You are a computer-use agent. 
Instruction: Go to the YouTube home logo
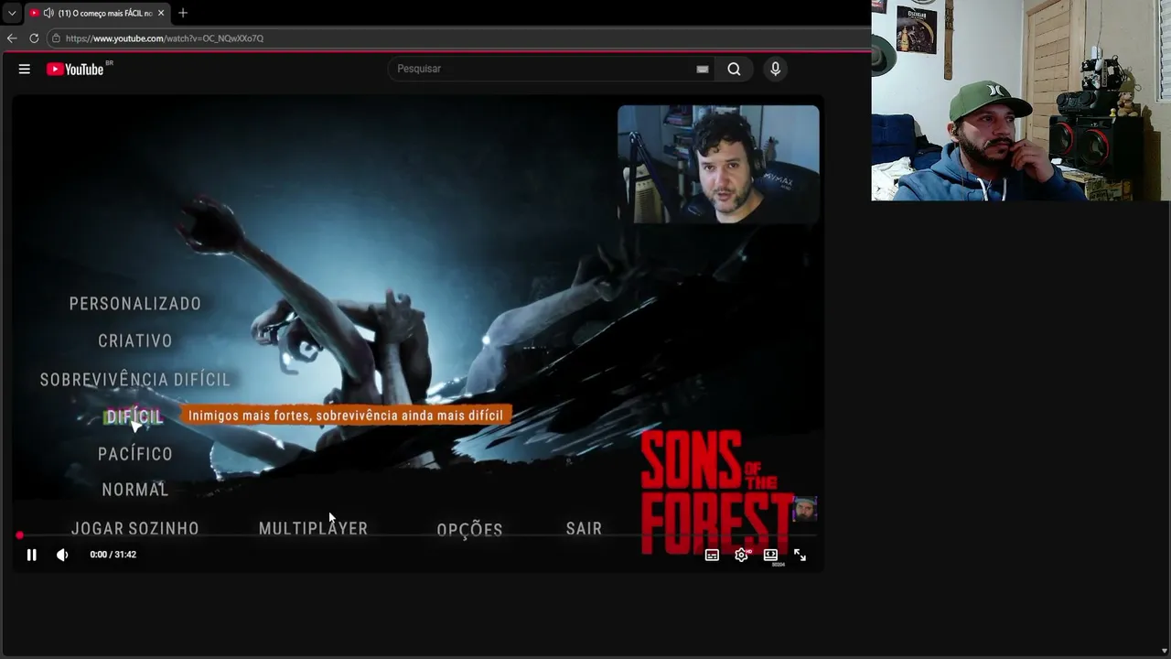pyautogui.click(x=76, y=69)
